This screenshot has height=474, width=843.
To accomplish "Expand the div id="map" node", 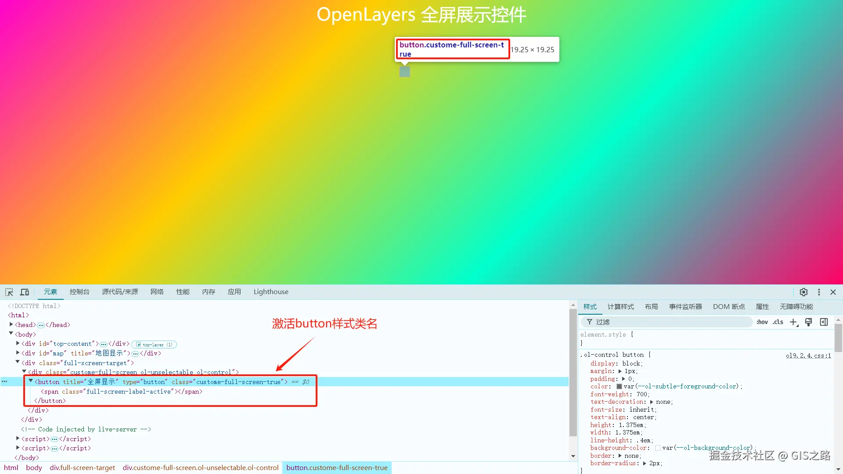I will pos(18,353).
